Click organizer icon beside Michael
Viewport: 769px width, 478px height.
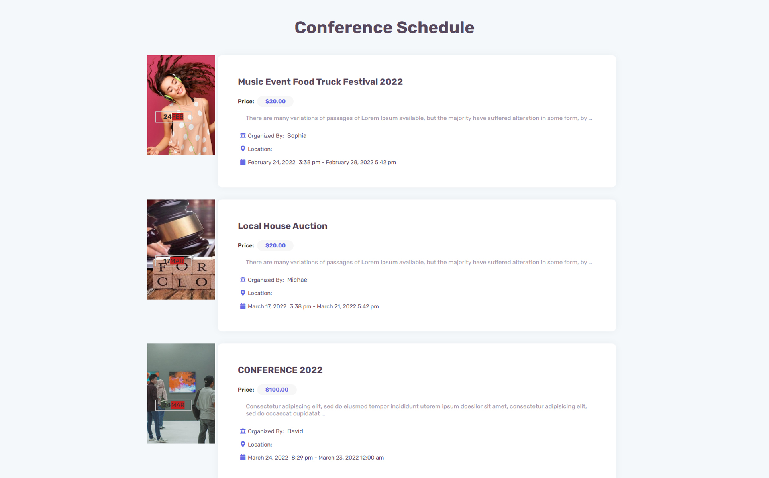(x=243, y=280)
